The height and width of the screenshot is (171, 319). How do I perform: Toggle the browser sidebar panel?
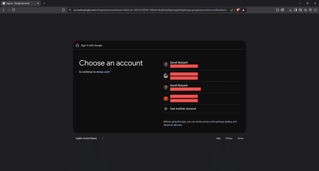295,10
